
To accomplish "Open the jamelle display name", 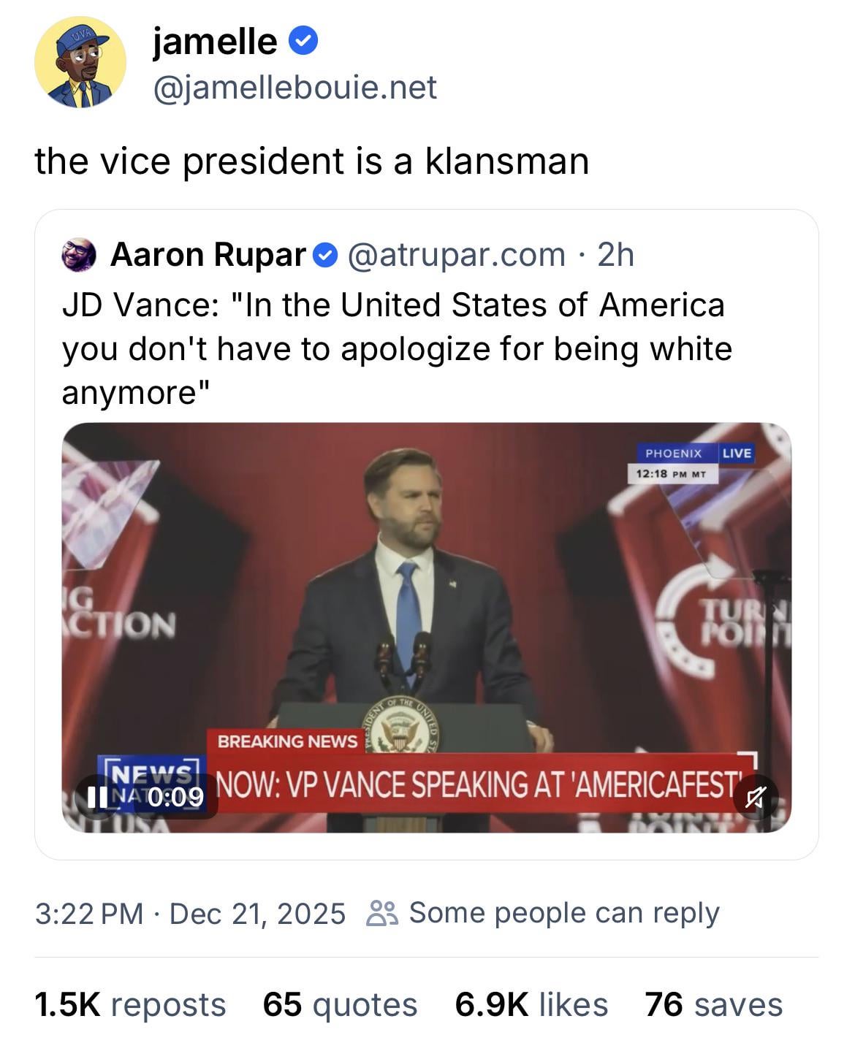I will point(215,42).
